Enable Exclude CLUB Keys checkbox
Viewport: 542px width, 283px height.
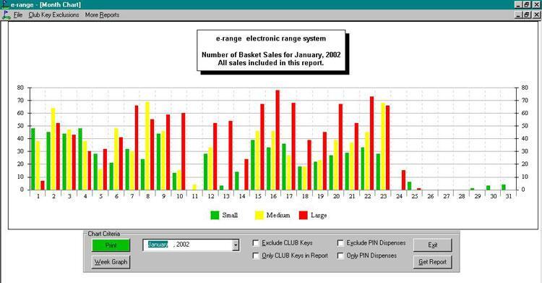click(256, 243)
